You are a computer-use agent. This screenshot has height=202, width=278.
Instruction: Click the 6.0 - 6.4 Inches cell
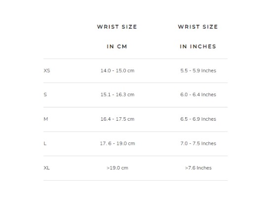point(198,95)
